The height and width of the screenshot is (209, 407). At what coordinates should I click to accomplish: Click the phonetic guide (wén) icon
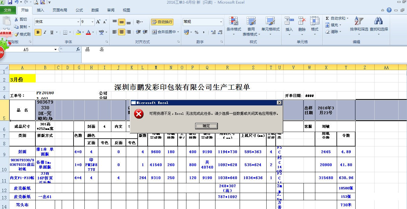coord(102,32)
